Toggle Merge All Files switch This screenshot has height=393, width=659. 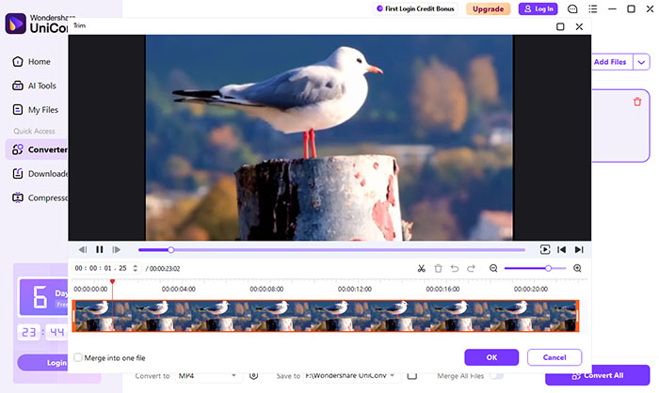click(497, 375)
